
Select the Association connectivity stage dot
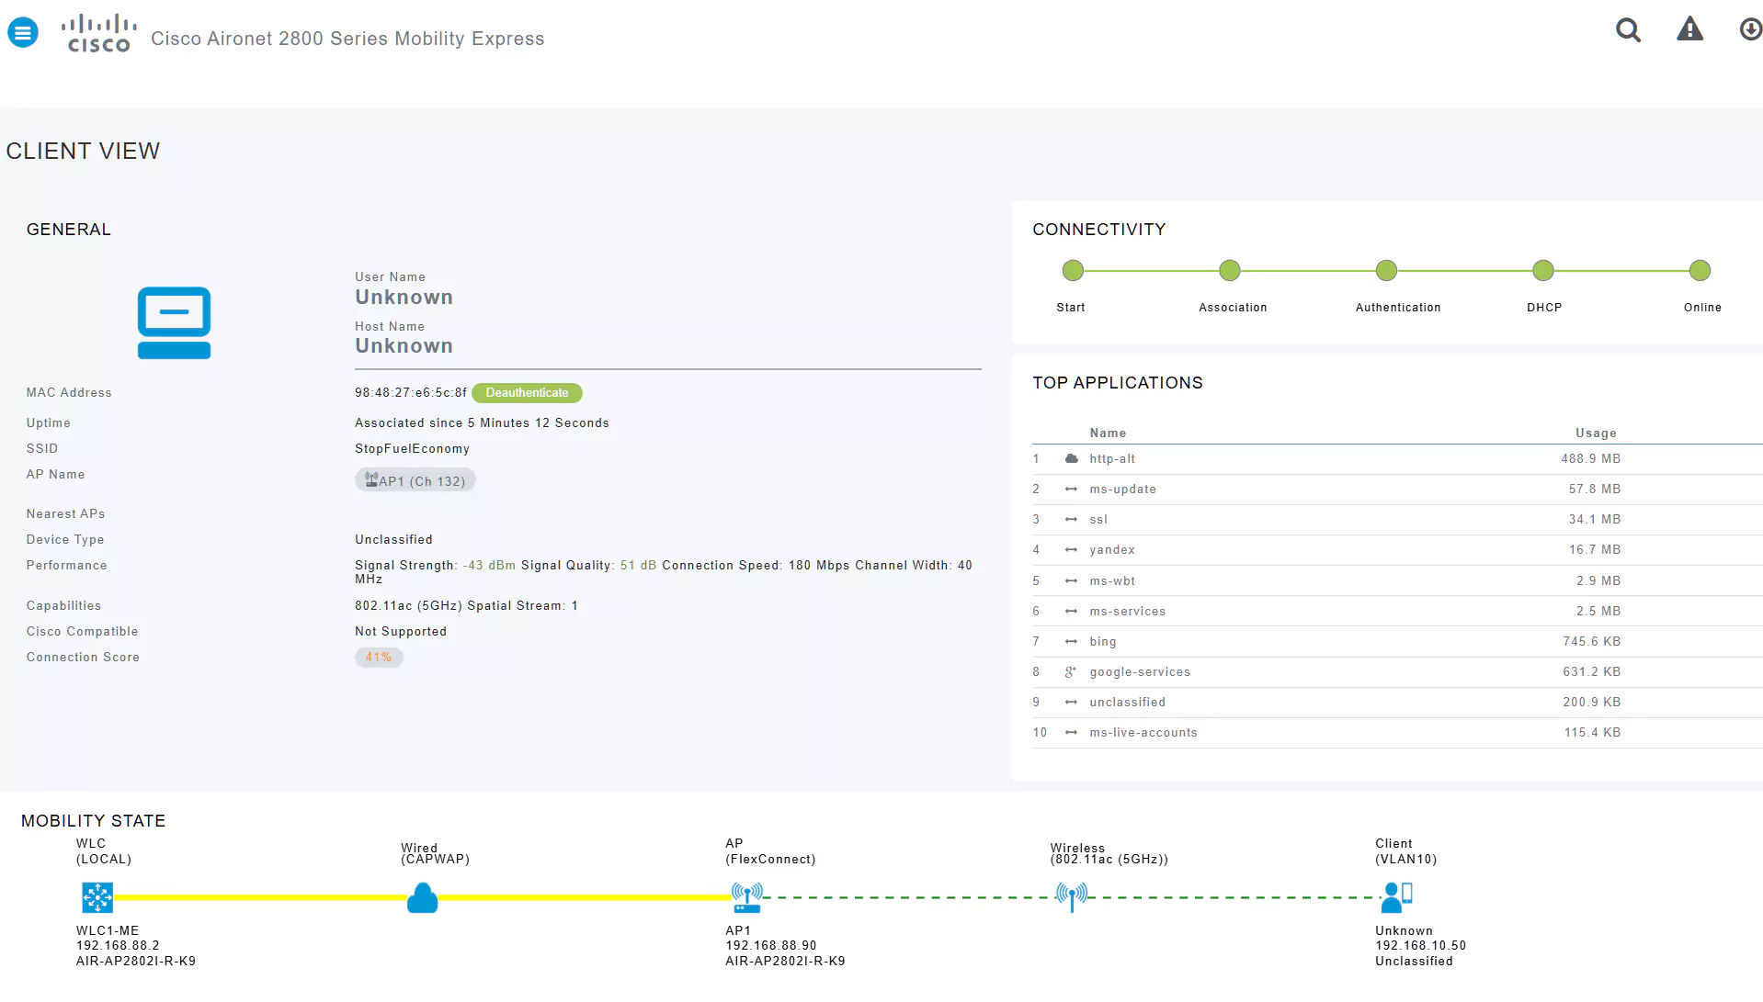[x=1229, y=271]
